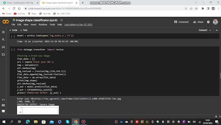This screenshot has width=221, height=125.
Task: Open the output plot image thumbnail
Action: tap(38, 110)
